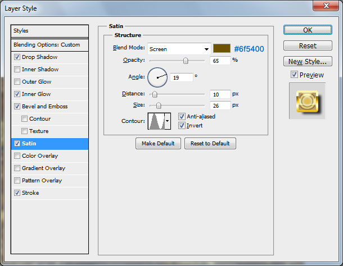Open the Stroke settings label
Screen dimensions: 343x266
click(30, 193)
